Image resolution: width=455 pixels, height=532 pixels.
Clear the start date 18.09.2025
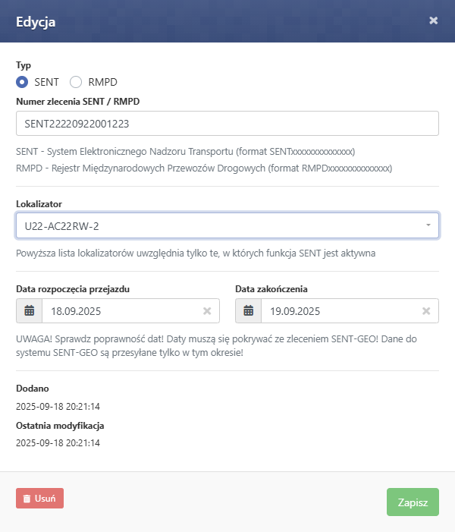point(207,311)
